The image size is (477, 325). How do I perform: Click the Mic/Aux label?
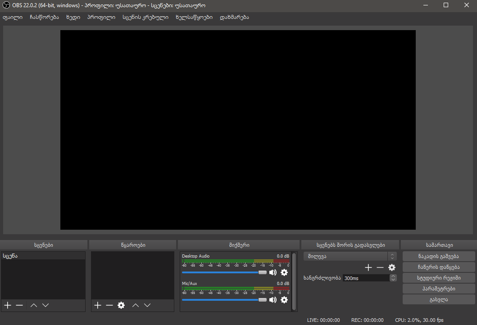click(x=190, y=284)
